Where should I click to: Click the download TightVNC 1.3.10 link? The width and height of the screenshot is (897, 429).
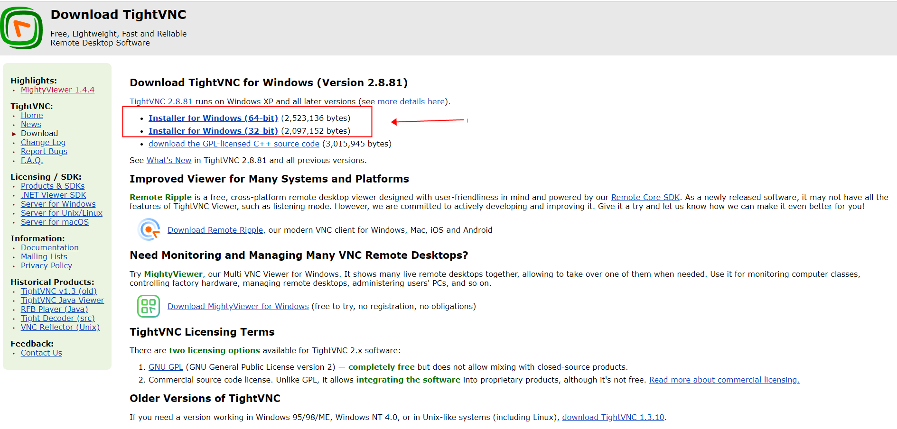pyautogui.click(x=613, y=417)
